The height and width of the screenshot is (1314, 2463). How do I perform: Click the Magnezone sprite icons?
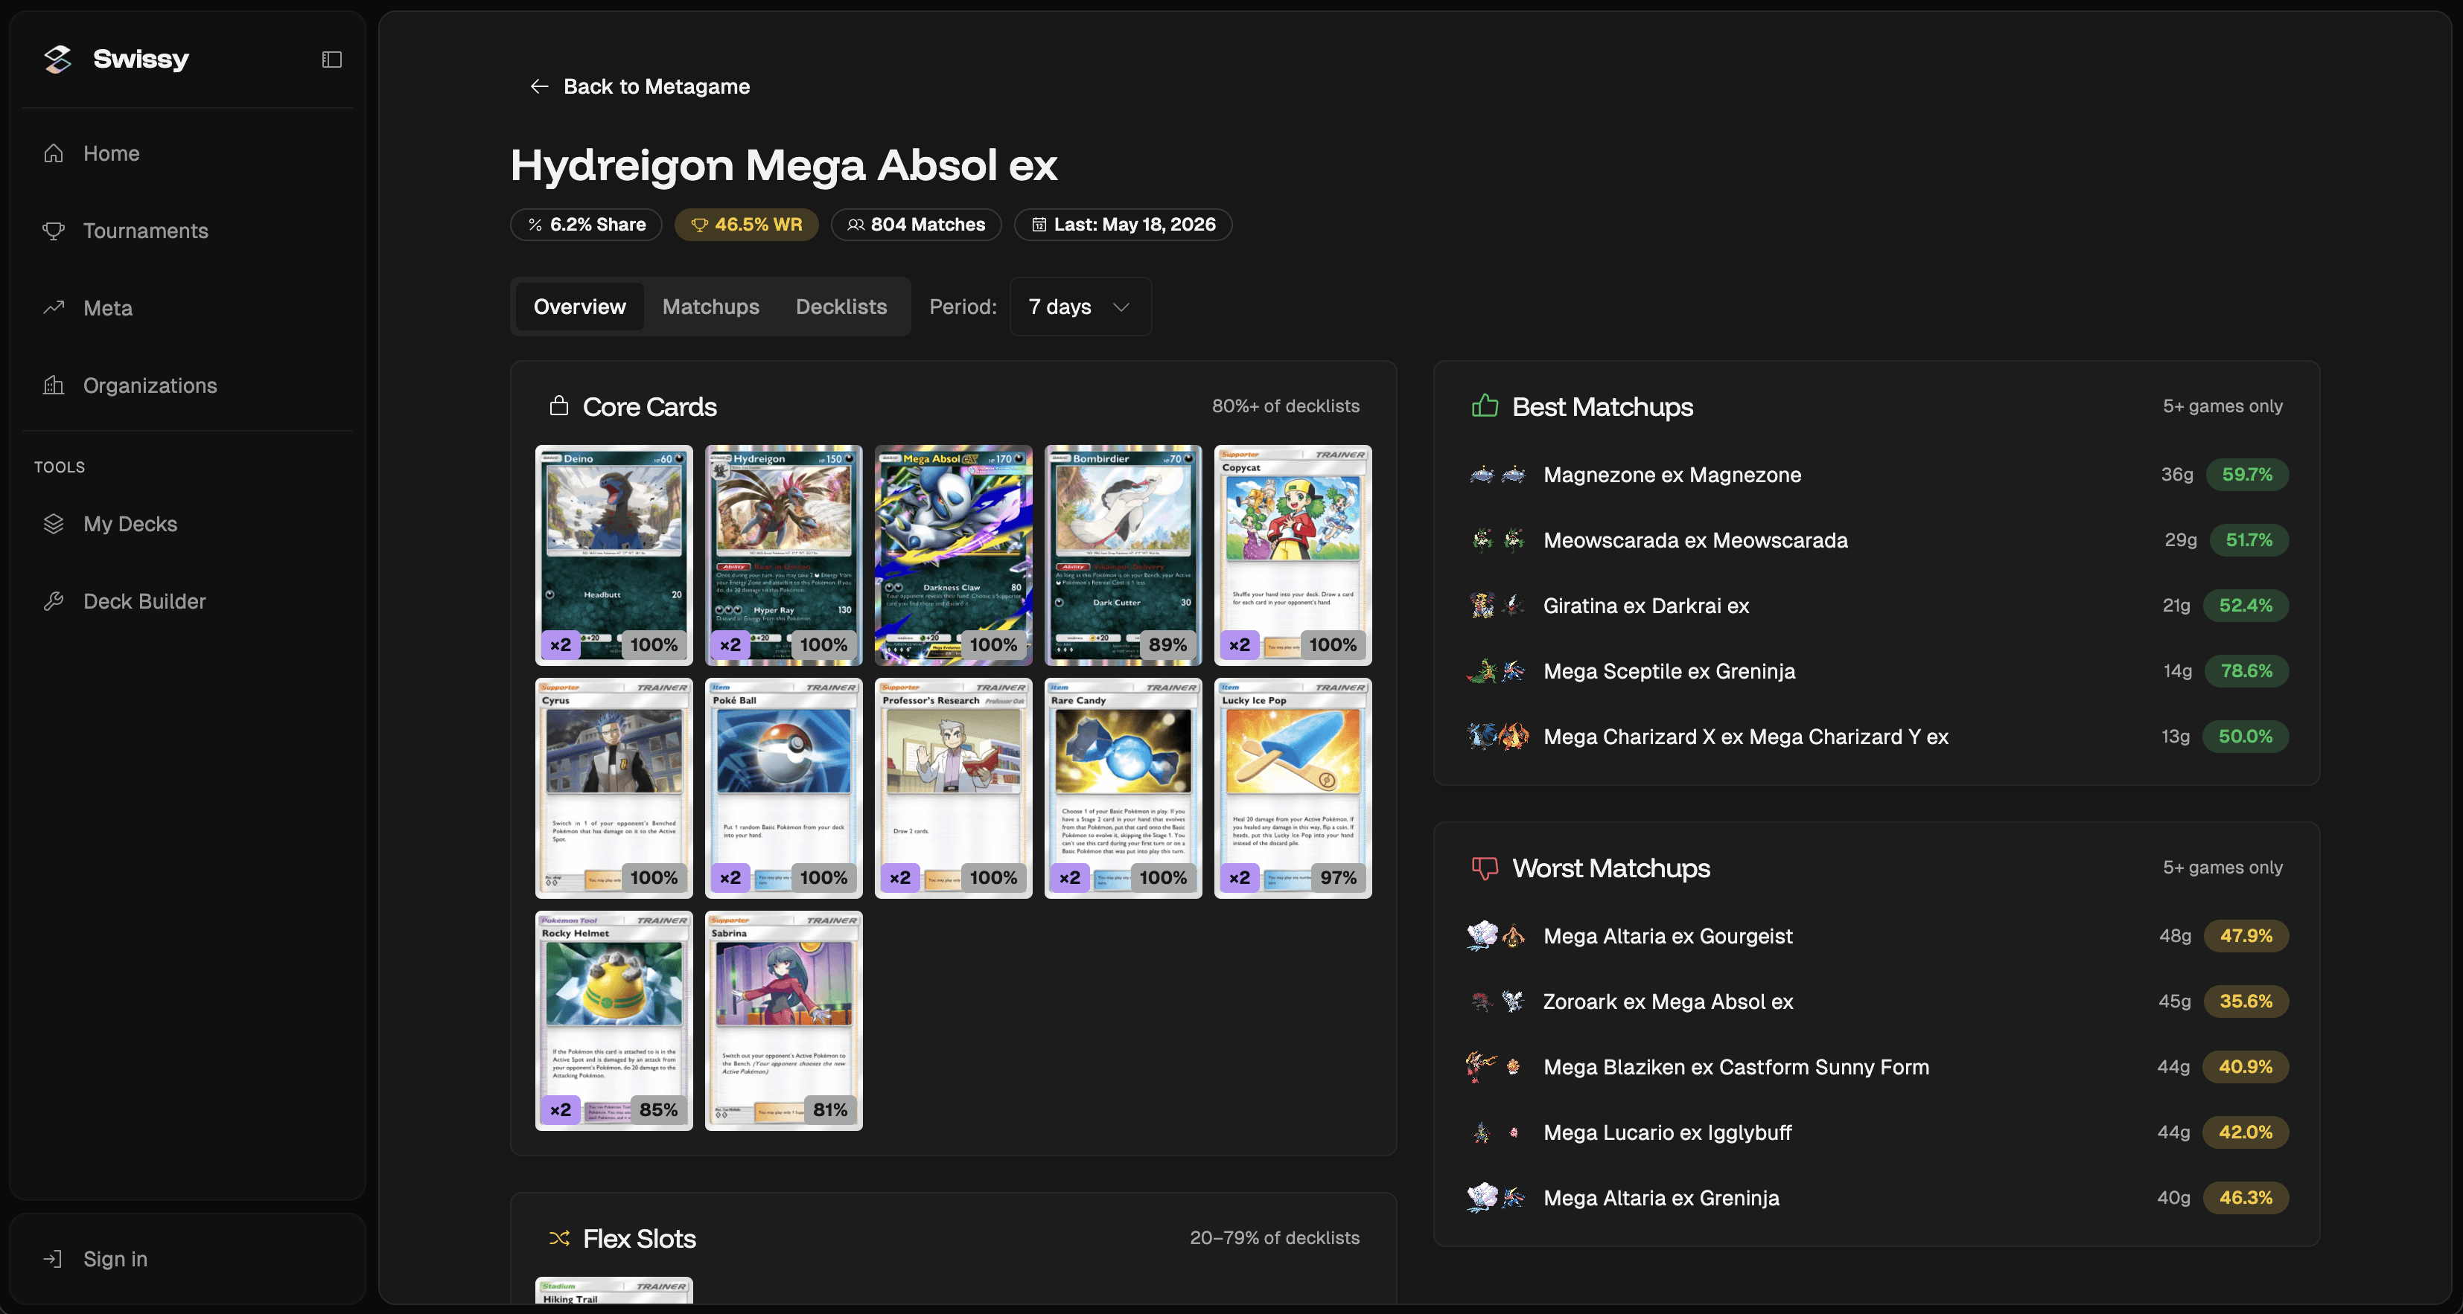[x=1498, y=475]
